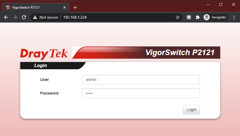Focus the Password input field
The image size is (240, 136).
point(141,93)
